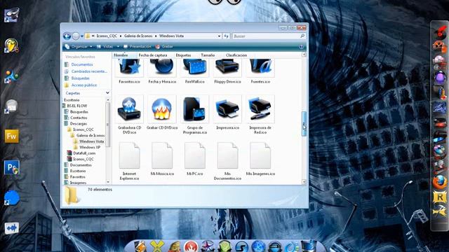Select Floppy Drive.ico file
This screenshot has height=252, width=449.
point(227,71)
